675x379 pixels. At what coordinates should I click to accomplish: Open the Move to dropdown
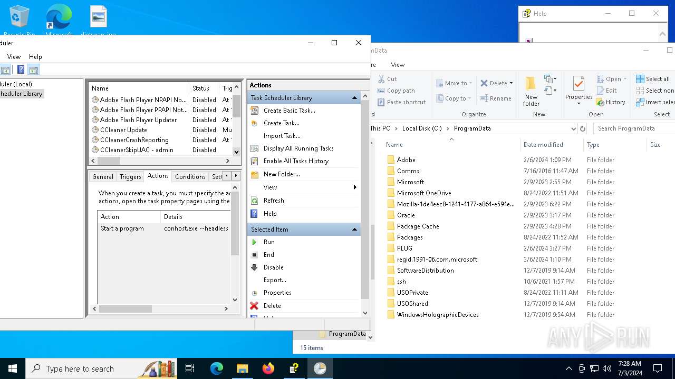454,83
